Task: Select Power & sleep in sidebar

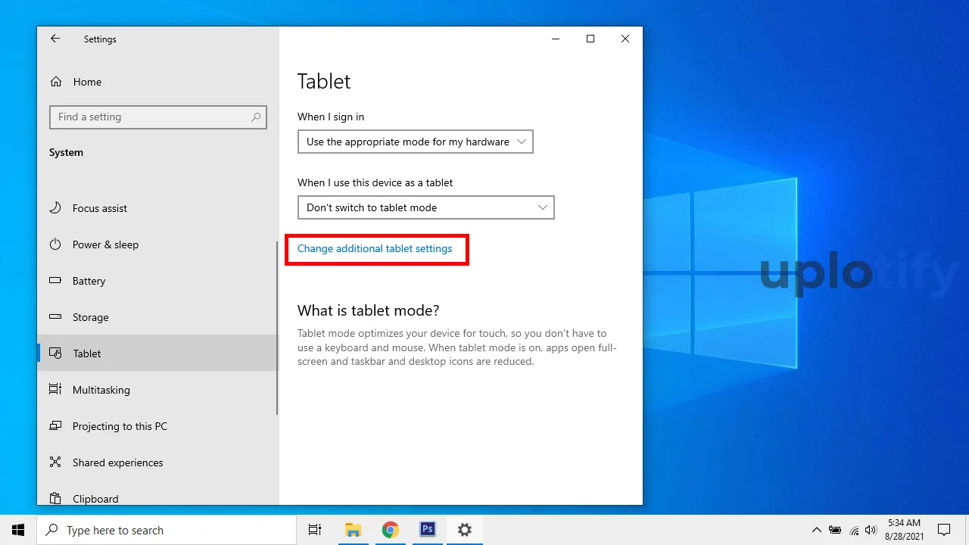Action: [x=105, y=244]
